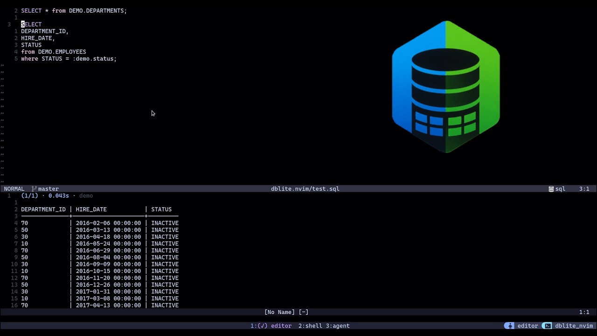Click the 2017-04-13 00:00:00 hire date cell

coord(108,305)
